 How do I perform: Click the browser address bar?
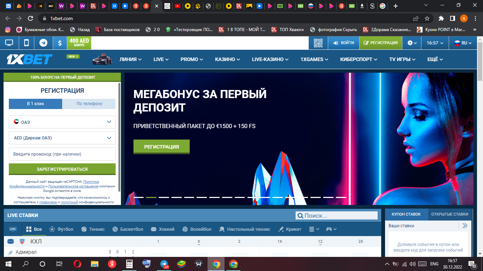[226, 18]
